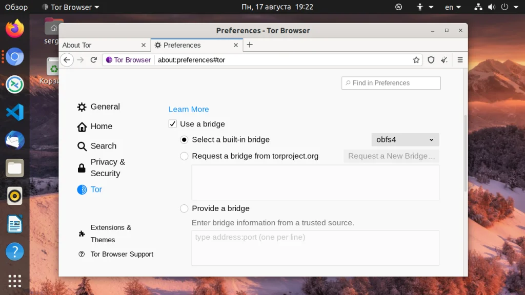Click the reload page icon
The width and height of the screenshot is (525, 295).
94,60
